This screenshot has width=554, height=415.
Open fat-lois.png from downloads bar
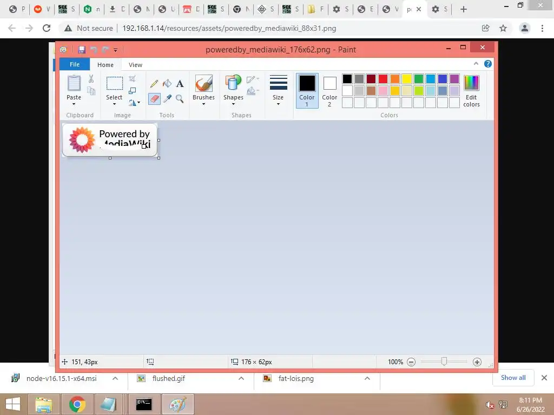296,378
